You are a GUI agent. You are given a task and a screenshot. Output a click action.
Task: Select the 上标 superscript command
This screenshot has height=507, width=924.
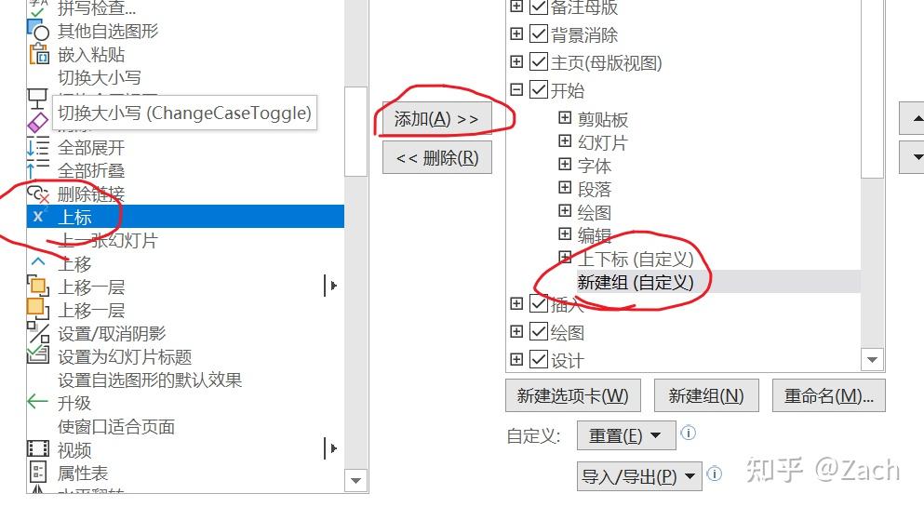tap(185, 216)
